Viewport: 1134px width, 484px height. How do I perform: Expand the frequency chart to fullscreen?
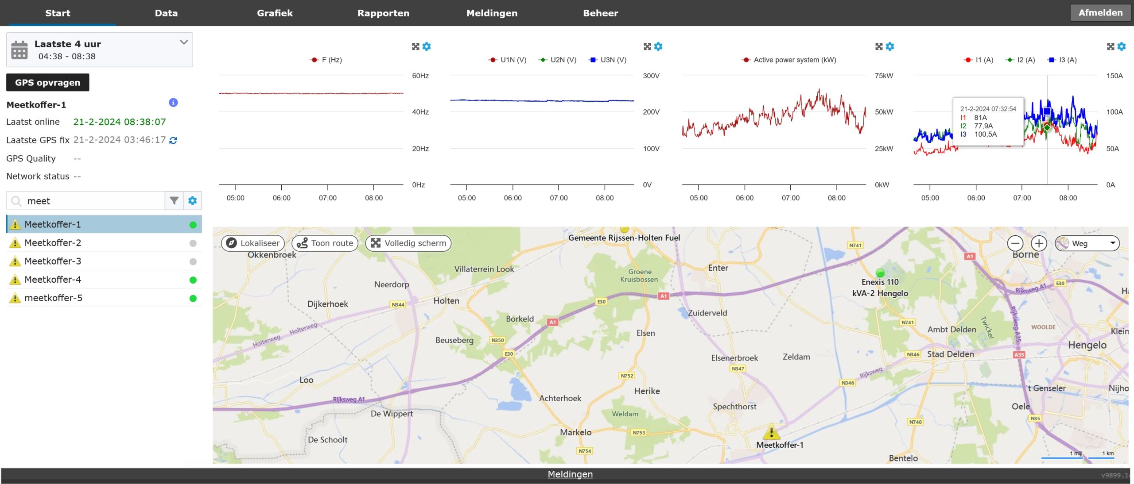pyautogui.click(x=415, y=46)
